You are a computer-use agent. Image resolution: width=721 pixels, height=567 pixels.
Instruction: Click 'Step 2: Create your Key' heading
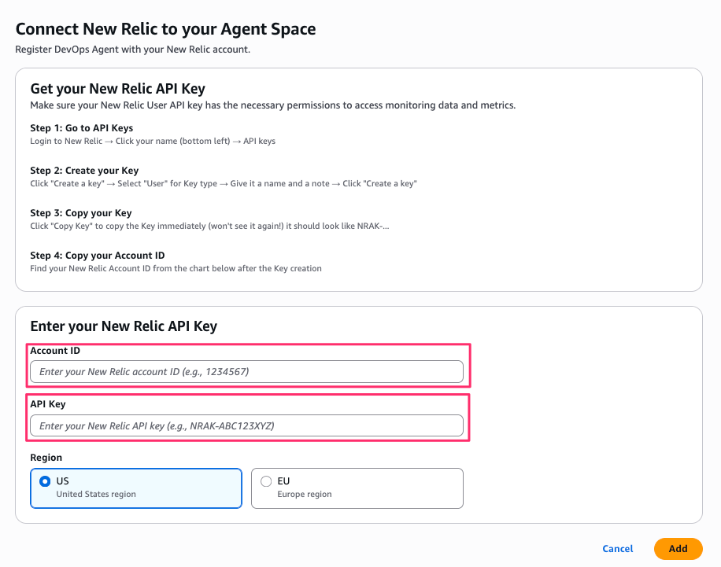[x=84, y=171]
